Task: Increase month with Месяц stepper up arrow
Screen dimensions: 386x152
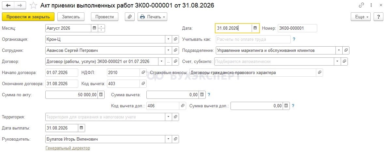Action: pos(101,26)
